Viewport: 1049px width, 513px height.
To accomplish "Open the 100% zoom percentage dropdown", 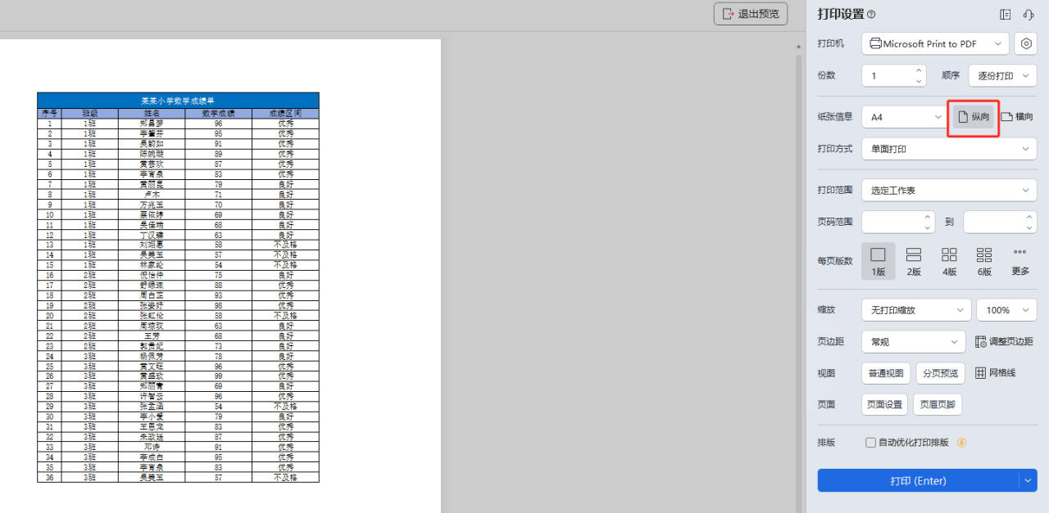I will 1006,310.
